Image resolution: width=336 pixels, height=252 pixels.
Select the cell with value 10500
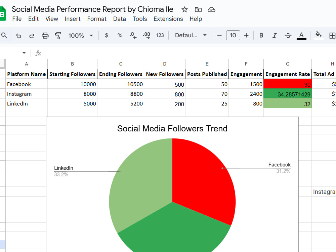[x=121, y=84]
